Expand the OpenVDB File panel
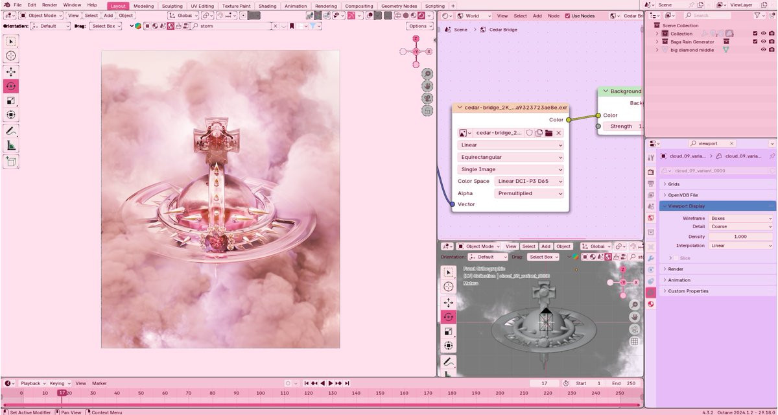This screenshot has width=778, height=415. (x=717, y=195)
